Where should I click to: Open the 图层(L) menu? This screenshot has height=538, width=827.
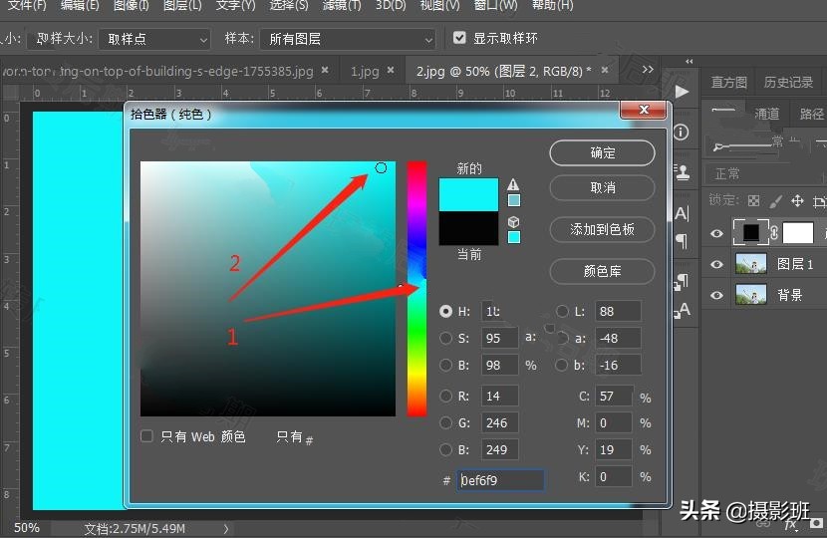(180, 6)
